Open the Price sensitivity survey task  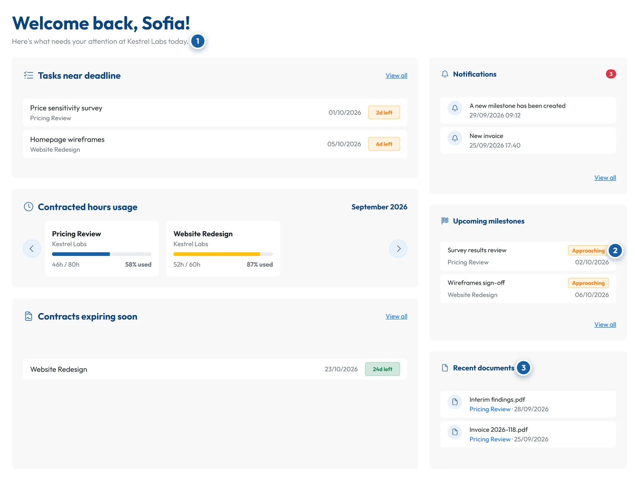click(215, 113)
